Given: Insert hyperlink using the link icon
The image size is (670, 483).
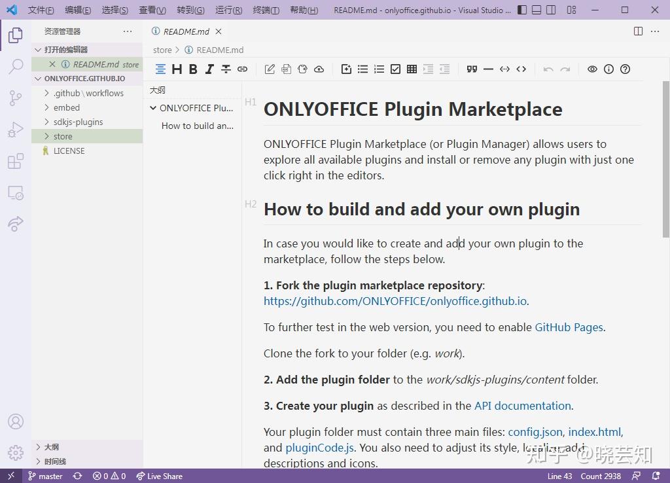Looking at the screenshot, I should pos(242,69).
